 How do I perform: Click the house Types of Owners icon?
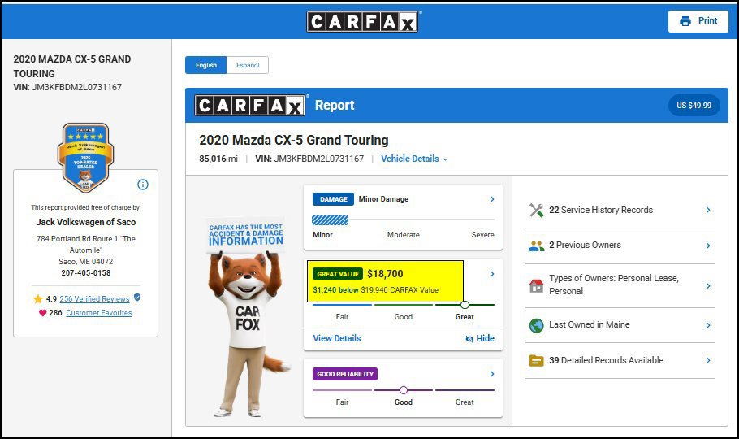(536, 285)
